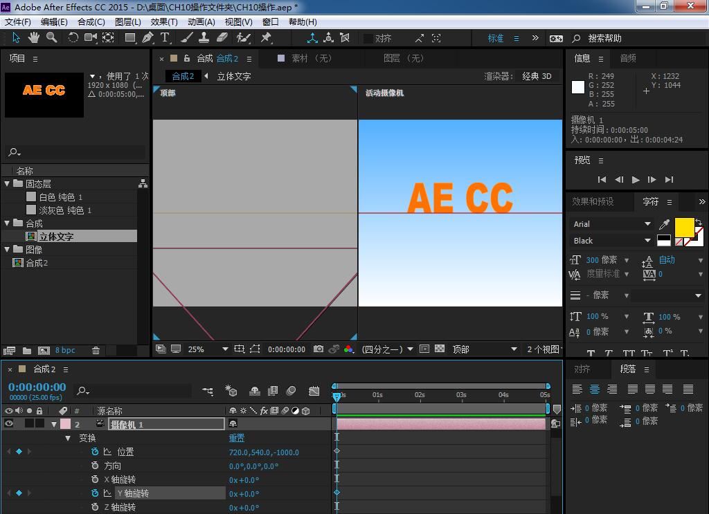Play the preview
Screen dimensions: 709x514
(636, 180)
